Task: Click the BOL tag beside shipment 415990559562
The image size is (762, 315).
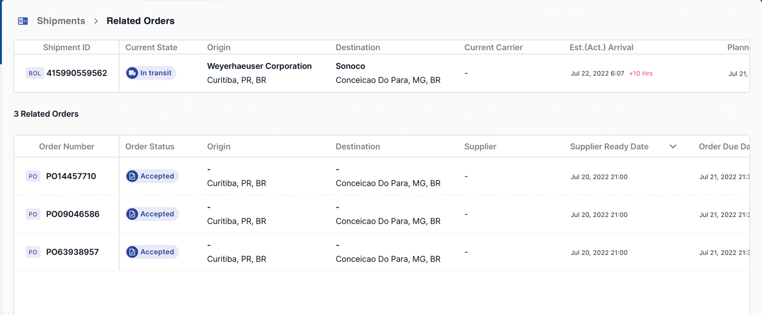Action: click(x=34, y=73)
